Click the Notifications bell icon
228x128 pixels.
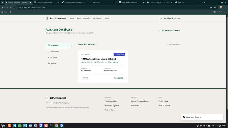coord(49,51)
